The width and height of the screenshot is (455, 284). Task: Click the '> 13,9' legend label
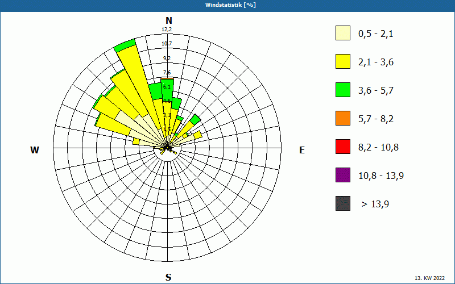pyautogui.click(x=375, y=204)
